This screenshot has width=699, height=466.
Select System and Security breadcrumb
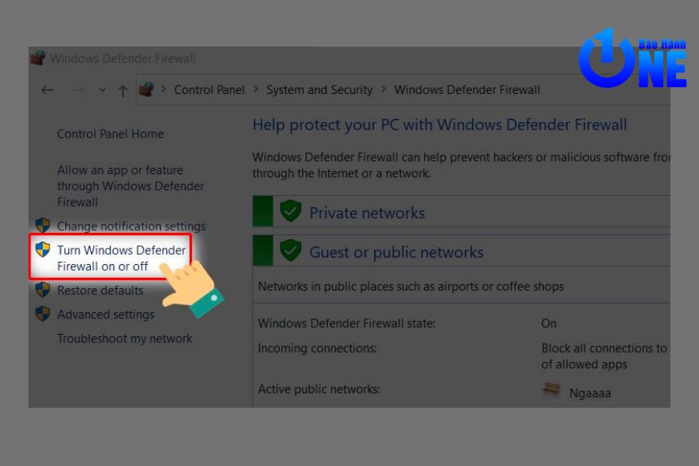click(x=319, y=90)
